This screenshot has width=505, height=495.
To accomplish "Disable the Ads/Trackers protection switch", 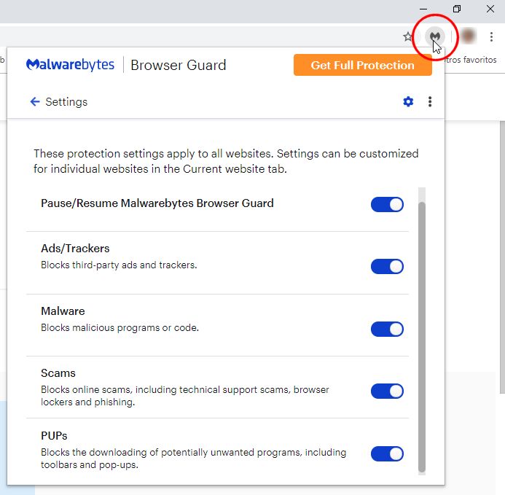I will point(387,267).
